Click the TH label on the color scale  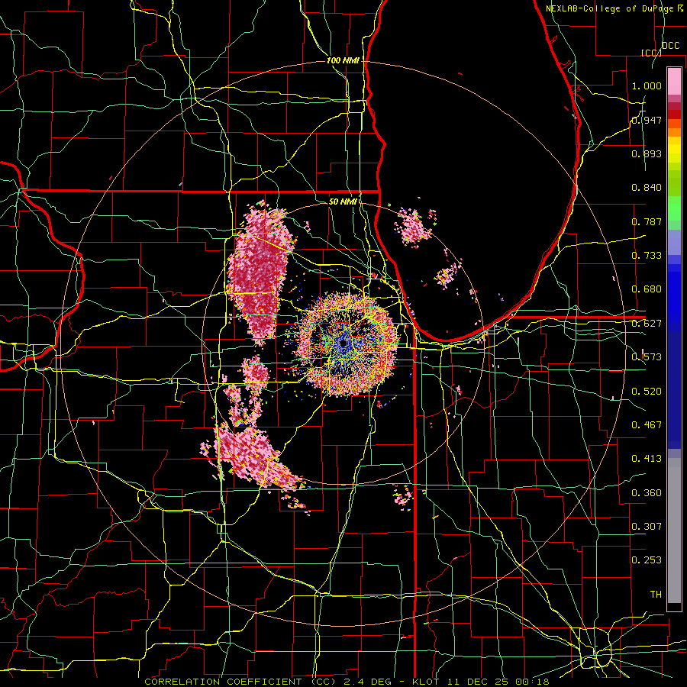click(656, 595)
